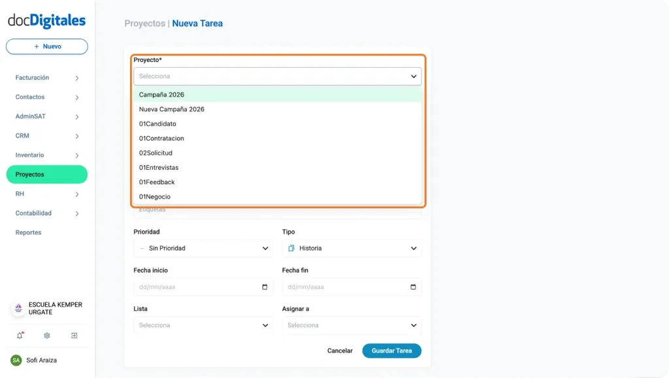This screenshot has height=378, width=669.
Task: Open the Asignar a dropdown
Action: (x=351, y=325)
